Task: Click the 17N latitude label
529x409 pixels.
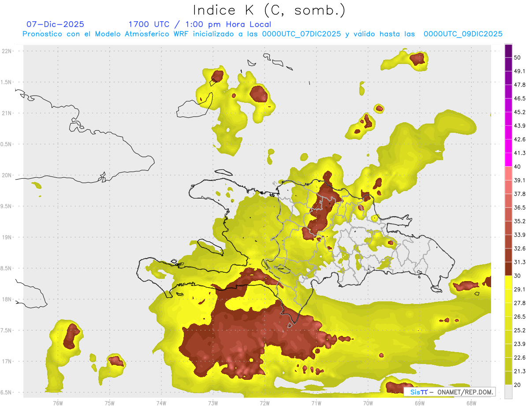Action: (7, 361)
